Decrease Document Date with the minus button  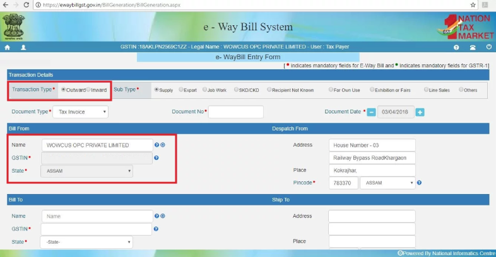[x=371, y=112]
